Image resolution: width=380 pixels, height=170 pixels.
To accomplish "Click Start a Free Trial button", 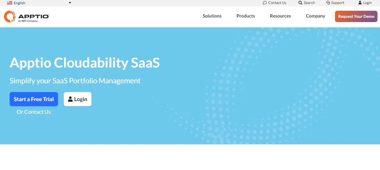I will 34,99.
